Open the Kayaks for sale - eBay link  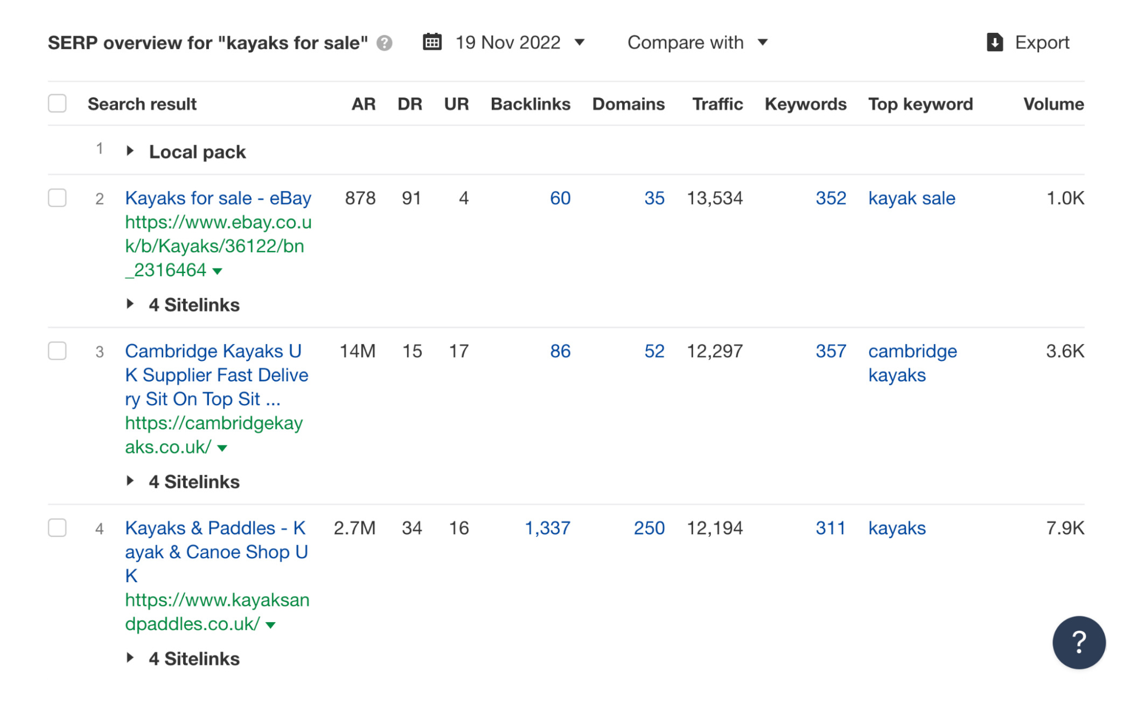[x=218, y=198]
